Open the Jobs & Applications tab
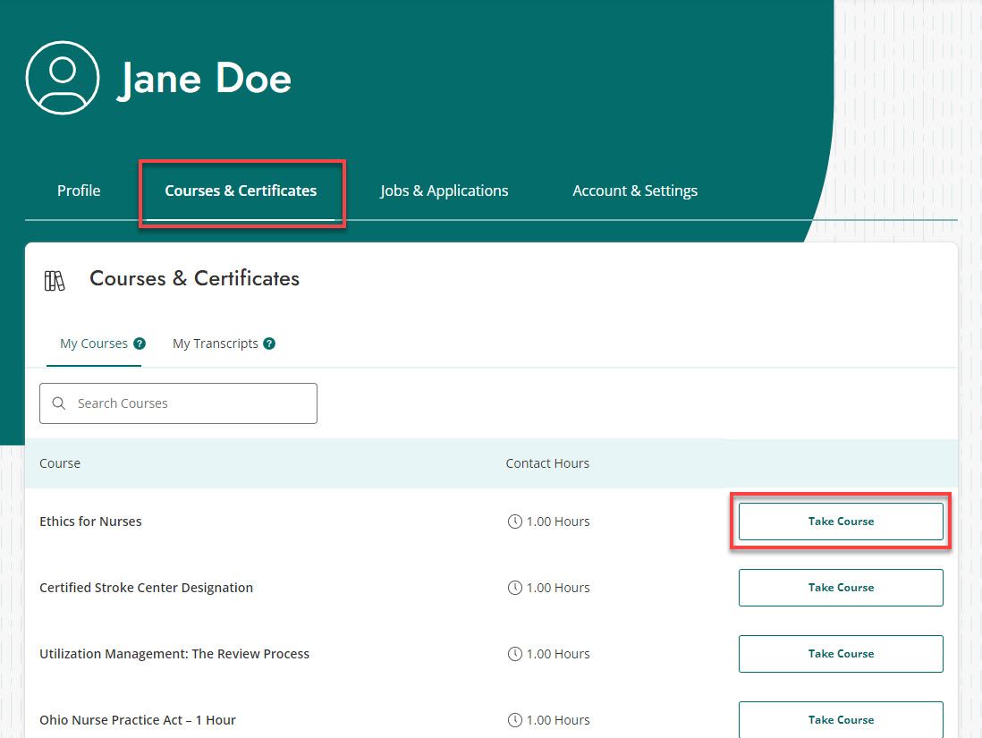 pos(444,191)
